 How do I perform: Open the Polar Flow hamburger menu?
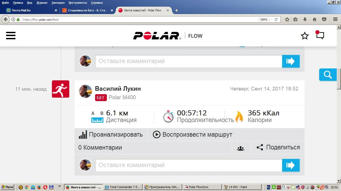[11, 36]
